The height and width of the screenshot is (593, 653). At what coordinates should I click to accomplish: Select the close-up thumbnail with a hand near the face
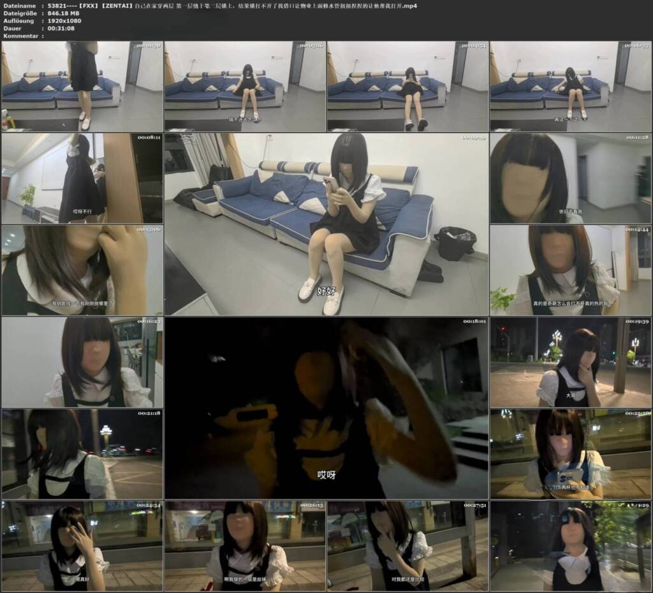[x=82, y=270]
